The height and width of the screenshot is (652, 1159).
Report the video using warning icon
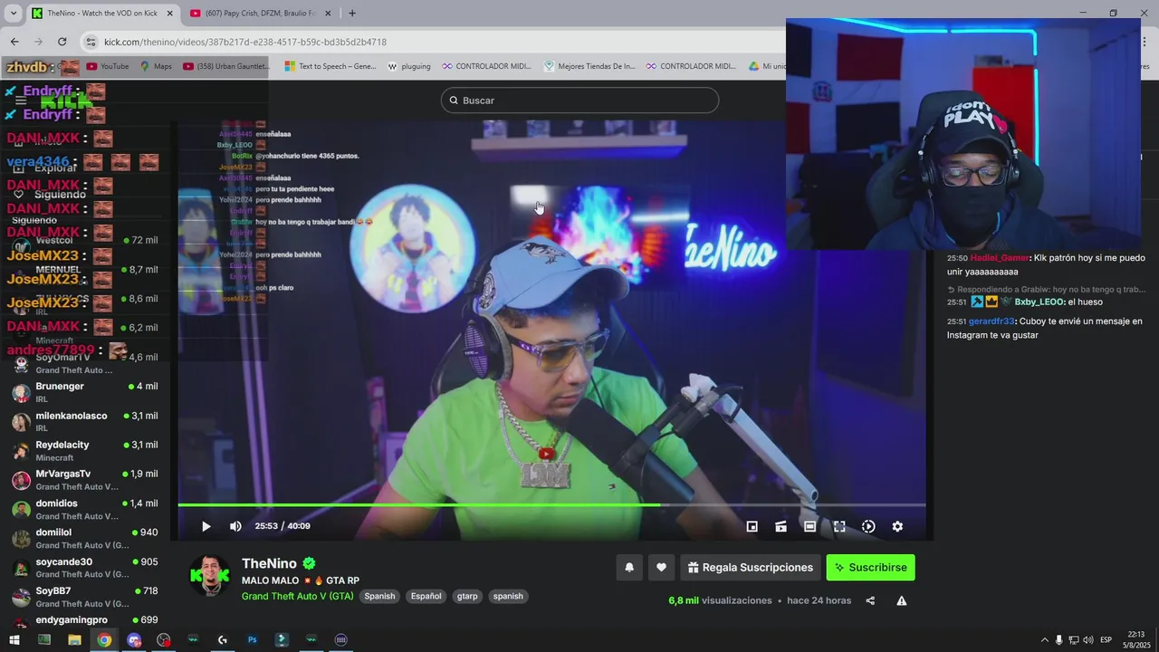[901, 600]
